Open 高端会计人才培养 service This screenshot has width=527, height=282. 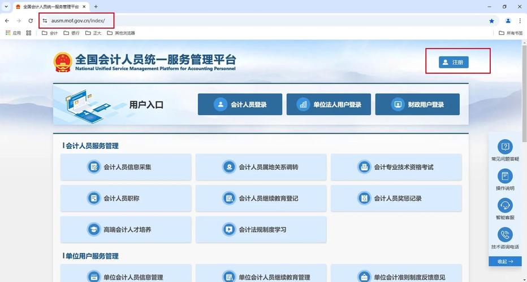(x=126, y=230)
